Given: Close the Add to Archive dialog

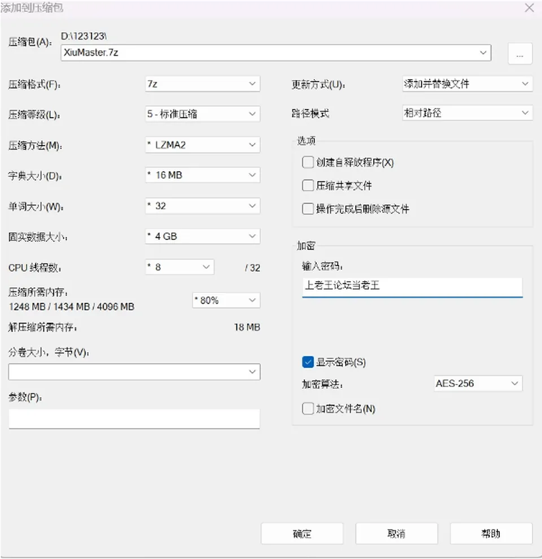Looking at the screenshot, I should coord(529,7).
